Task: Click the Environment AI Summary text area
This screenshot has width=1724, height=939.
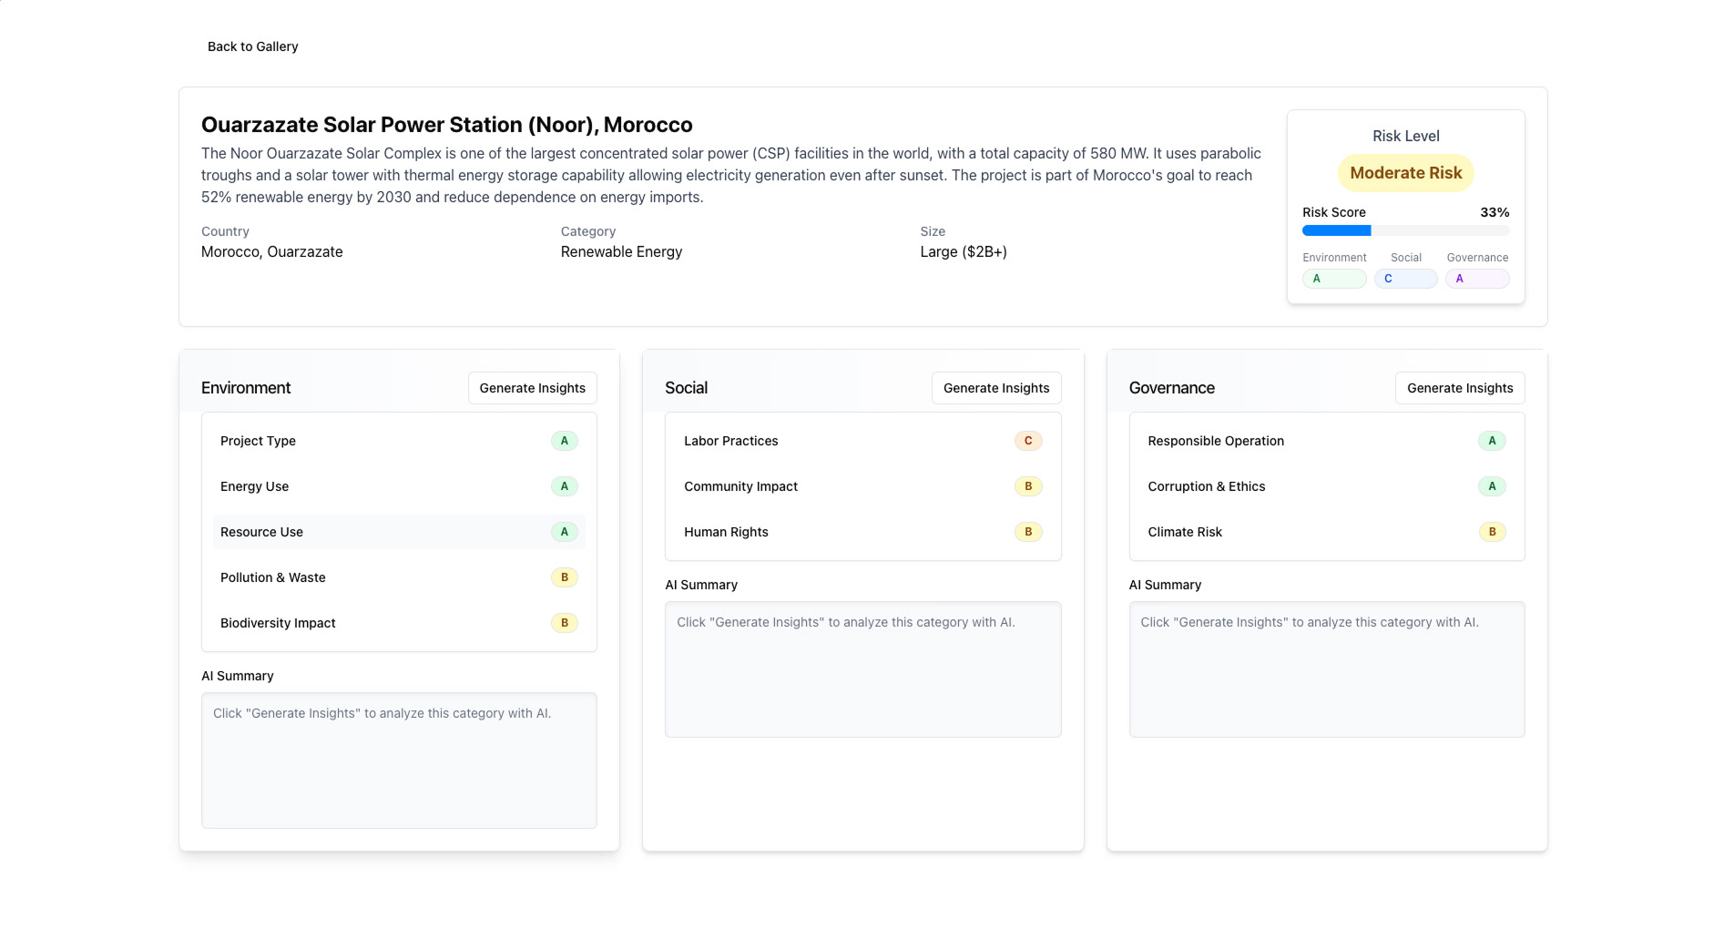Action: tap(399, 760)
